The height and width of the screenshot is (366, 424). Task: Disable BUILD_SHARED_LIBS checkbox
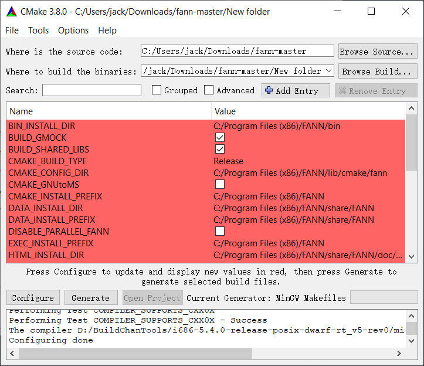pyautogui.click(x=220, y=149)
